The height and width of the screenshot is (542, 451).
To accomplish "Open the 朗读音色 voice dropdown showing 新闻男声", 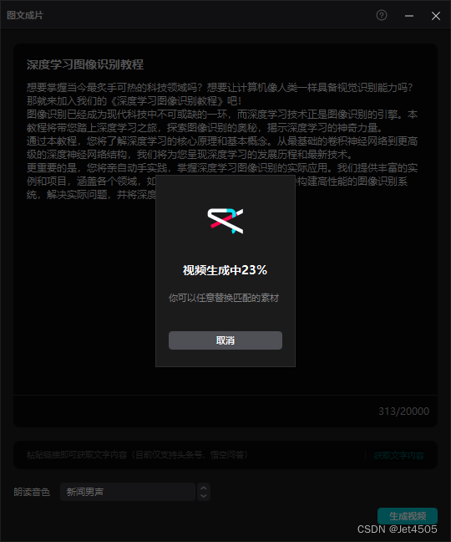I will (128, 492).
